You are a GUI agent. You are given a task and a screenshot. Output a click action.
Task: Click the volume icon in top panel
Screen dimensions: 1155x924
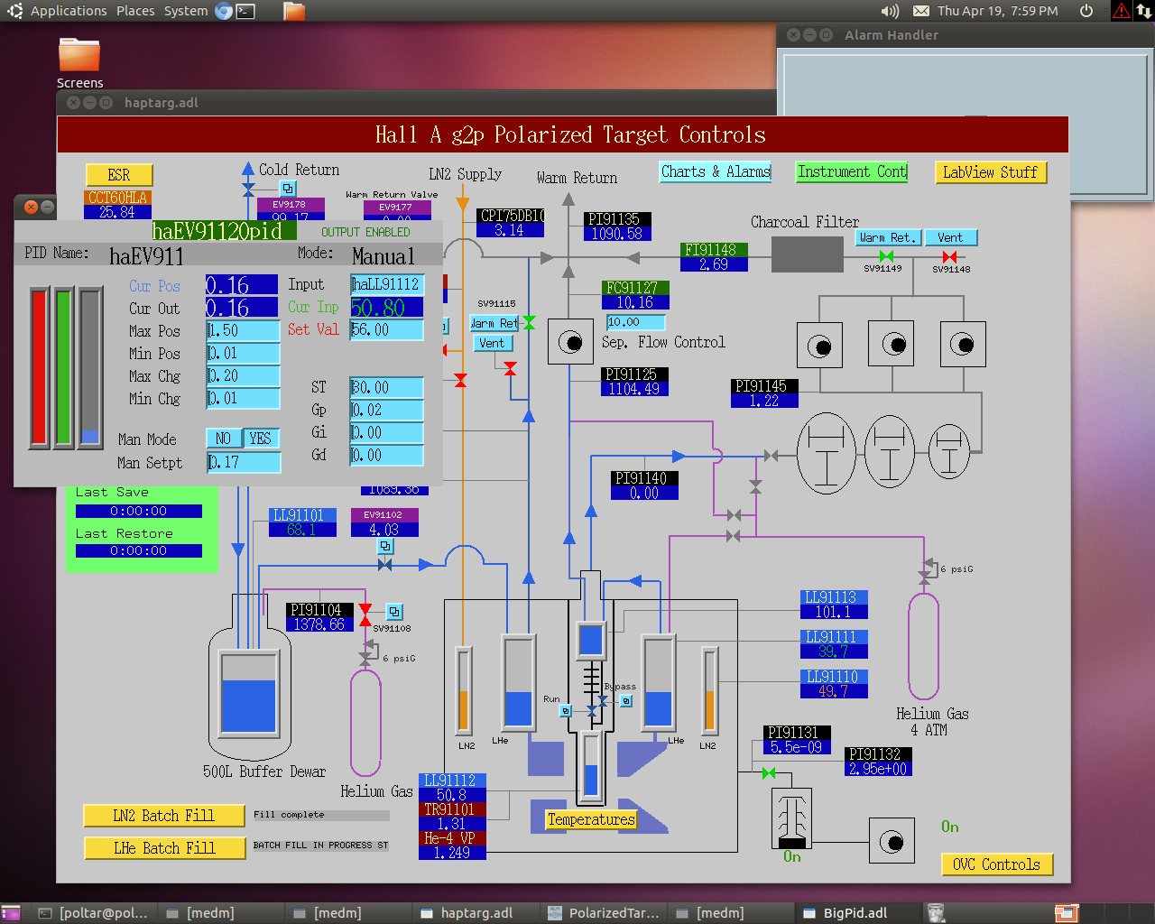pos(890,11)
